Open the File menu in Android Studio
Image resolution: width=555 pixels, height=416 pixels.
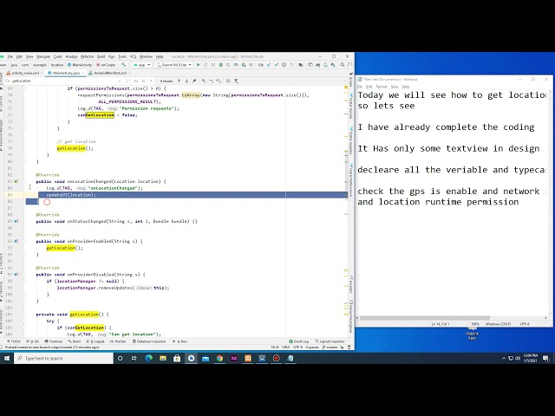pos(10,56)
